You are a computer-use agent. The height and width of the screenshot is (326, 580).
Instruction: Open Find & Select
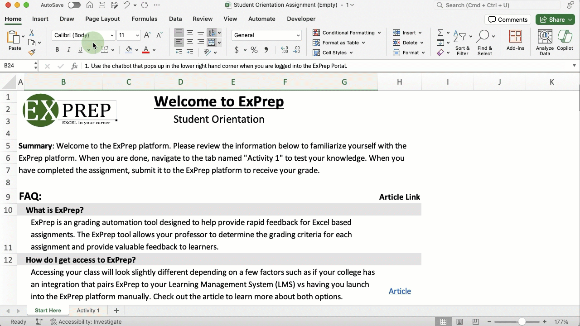(x=485, y=43)
